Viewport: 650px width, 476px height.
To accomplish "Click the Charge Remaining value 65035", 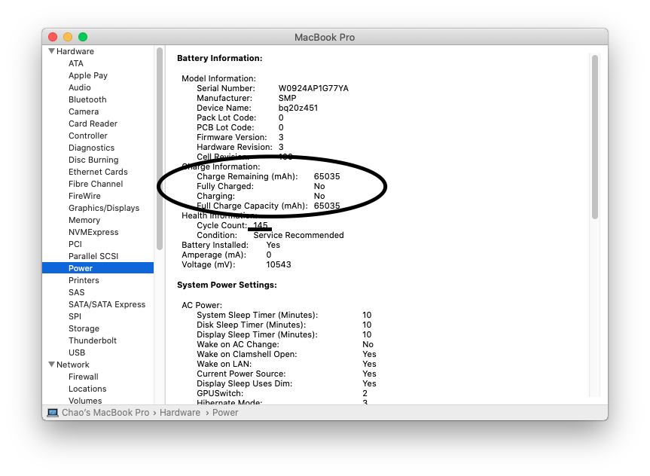I will (x=327, y=175).
